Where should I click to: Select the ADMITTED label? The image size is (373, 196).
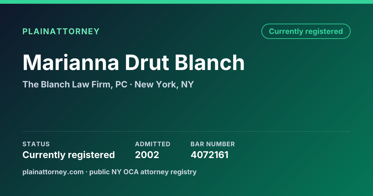pos(153,144)
